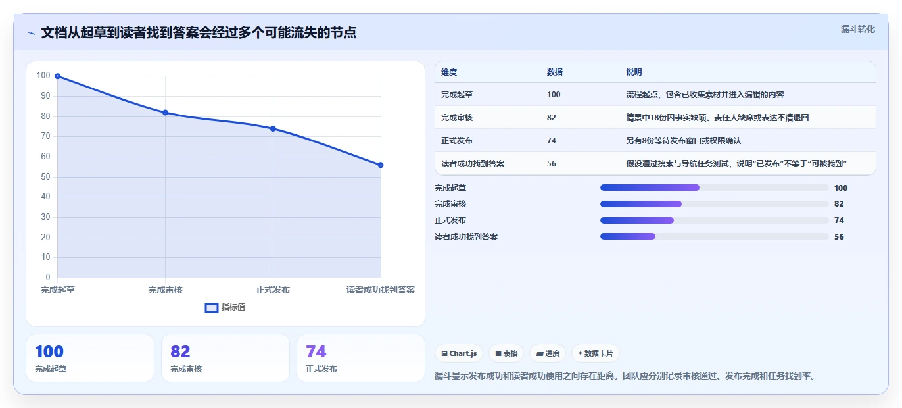Open the 74 正式发布 stat card
Viewport: 902px width, 408px height.
point(361,358)
